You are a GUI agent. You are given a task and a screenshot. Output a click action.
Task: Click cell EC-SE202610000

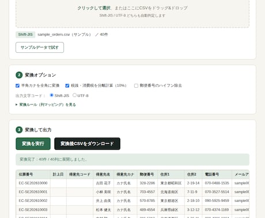(x=33, y=183)
